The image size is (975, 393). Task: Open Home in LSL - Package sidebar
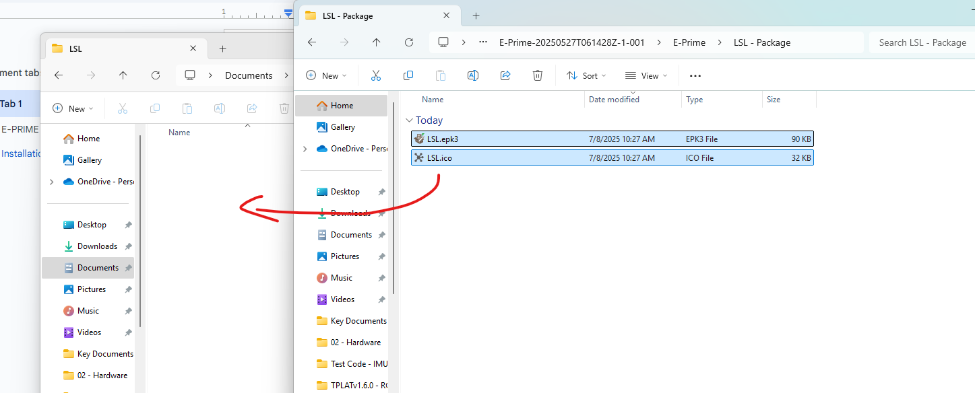click(x=342, y=106)
